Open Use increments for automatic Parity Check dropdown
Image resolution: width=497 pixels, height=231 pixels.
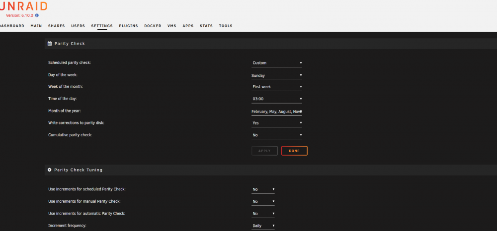click(263, 214)
